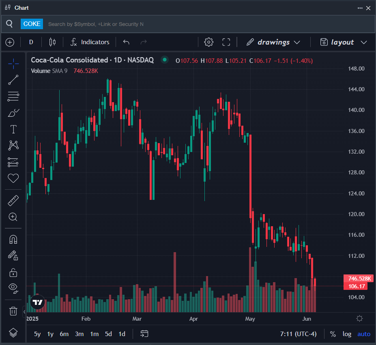Screen dimensions: 376x345
Task: Select the 5y time range
Action: [x=37, y=334]
